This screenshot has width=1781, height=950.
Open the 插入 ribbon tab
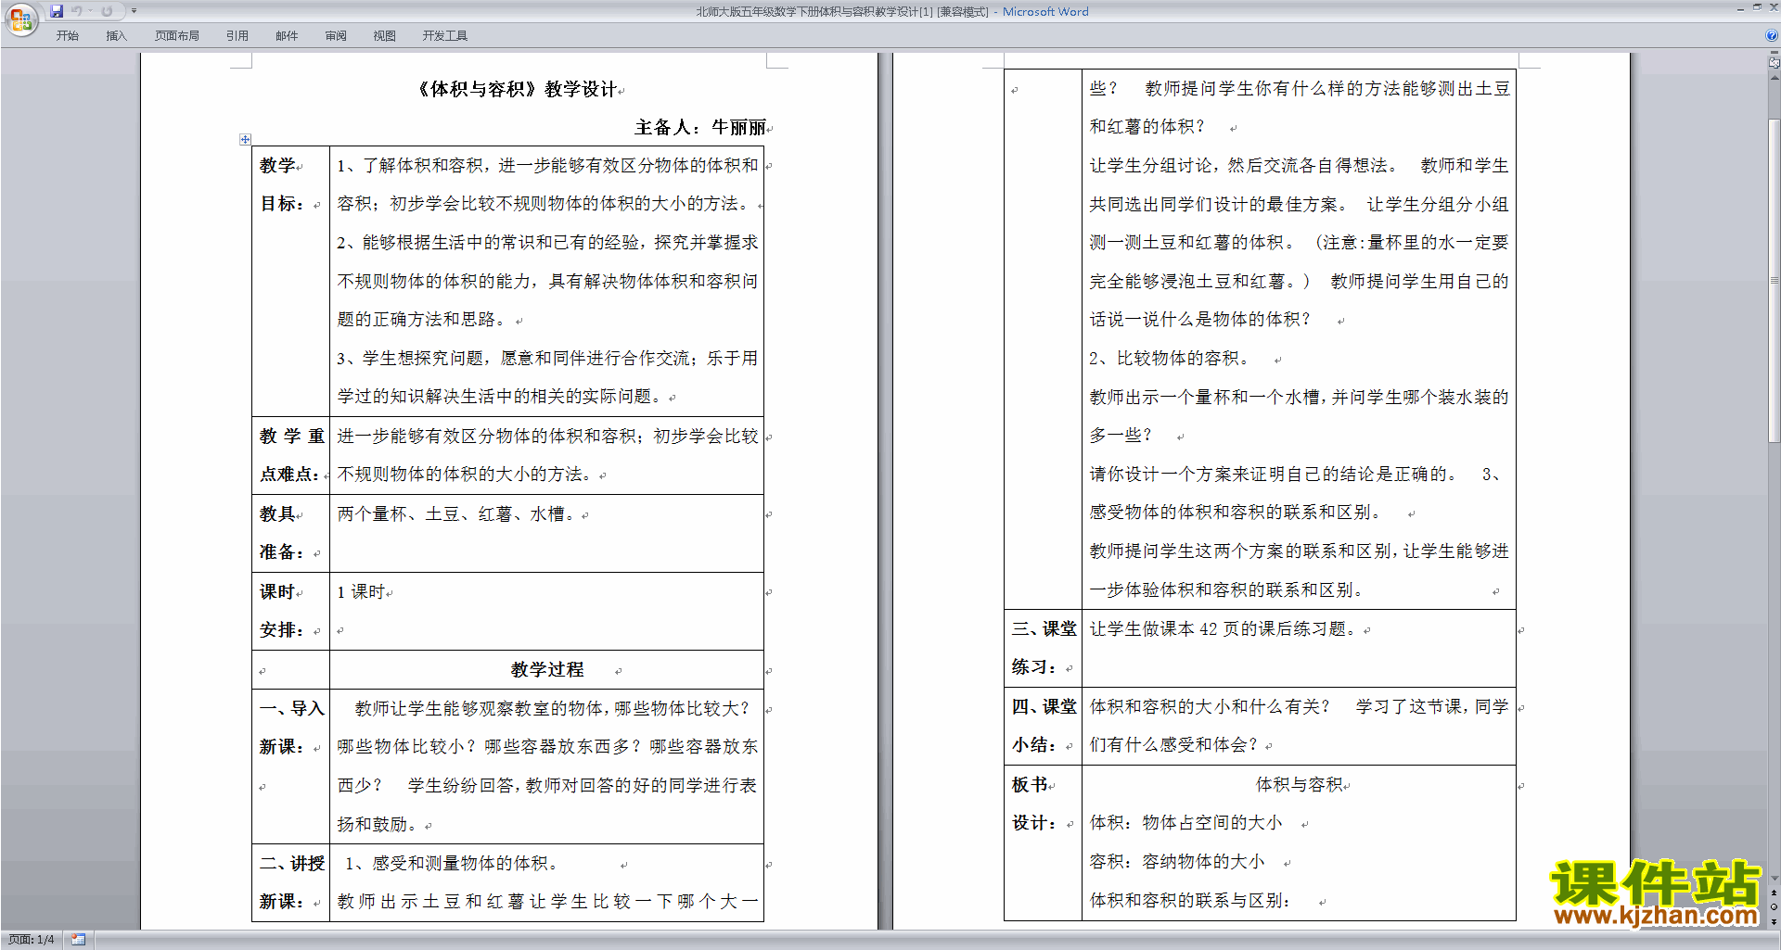[116, 35]
